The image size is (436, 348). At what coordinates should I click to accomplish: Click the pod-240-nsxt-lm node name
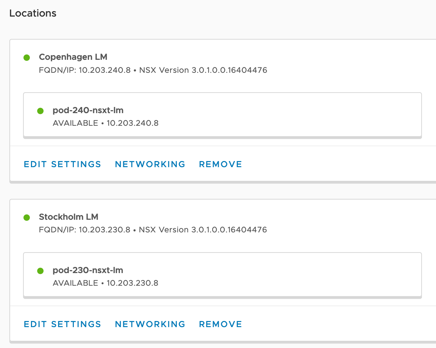[88, 111]
